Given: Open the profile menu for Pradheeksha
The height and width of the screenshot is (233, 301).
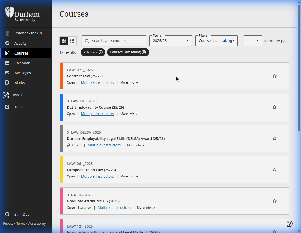Looking at the screenshot, I should [x=26, y=33].
